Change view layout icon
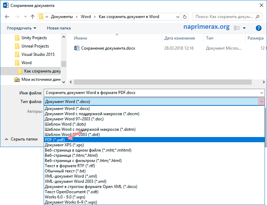The width and height of the screenshot is (267, 205). point(237,28)
